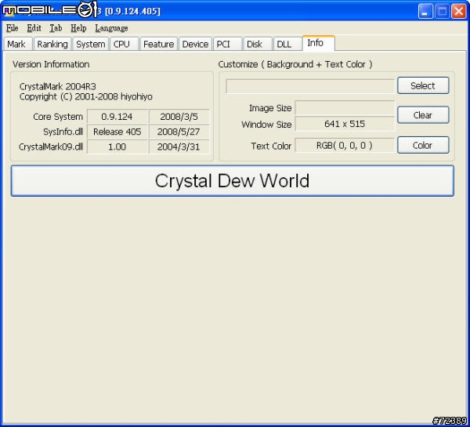This screenshot has width=470, height=427.
Task: Click Core System date 2008/3/5 cell
Action: 179,117
